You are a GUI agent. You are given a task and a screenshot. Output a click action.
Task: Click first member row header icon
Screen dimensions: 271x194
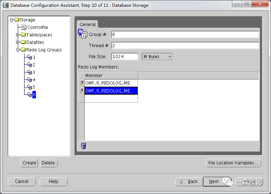(x=81, y=83)
